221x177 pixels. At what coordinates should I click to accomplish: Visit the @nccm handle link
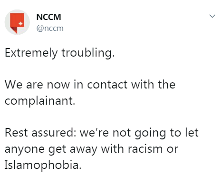pos(50,28)
